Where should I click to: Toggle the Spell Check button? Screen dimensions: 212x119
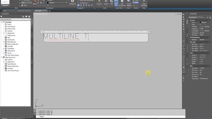click(x=116, y=3)
